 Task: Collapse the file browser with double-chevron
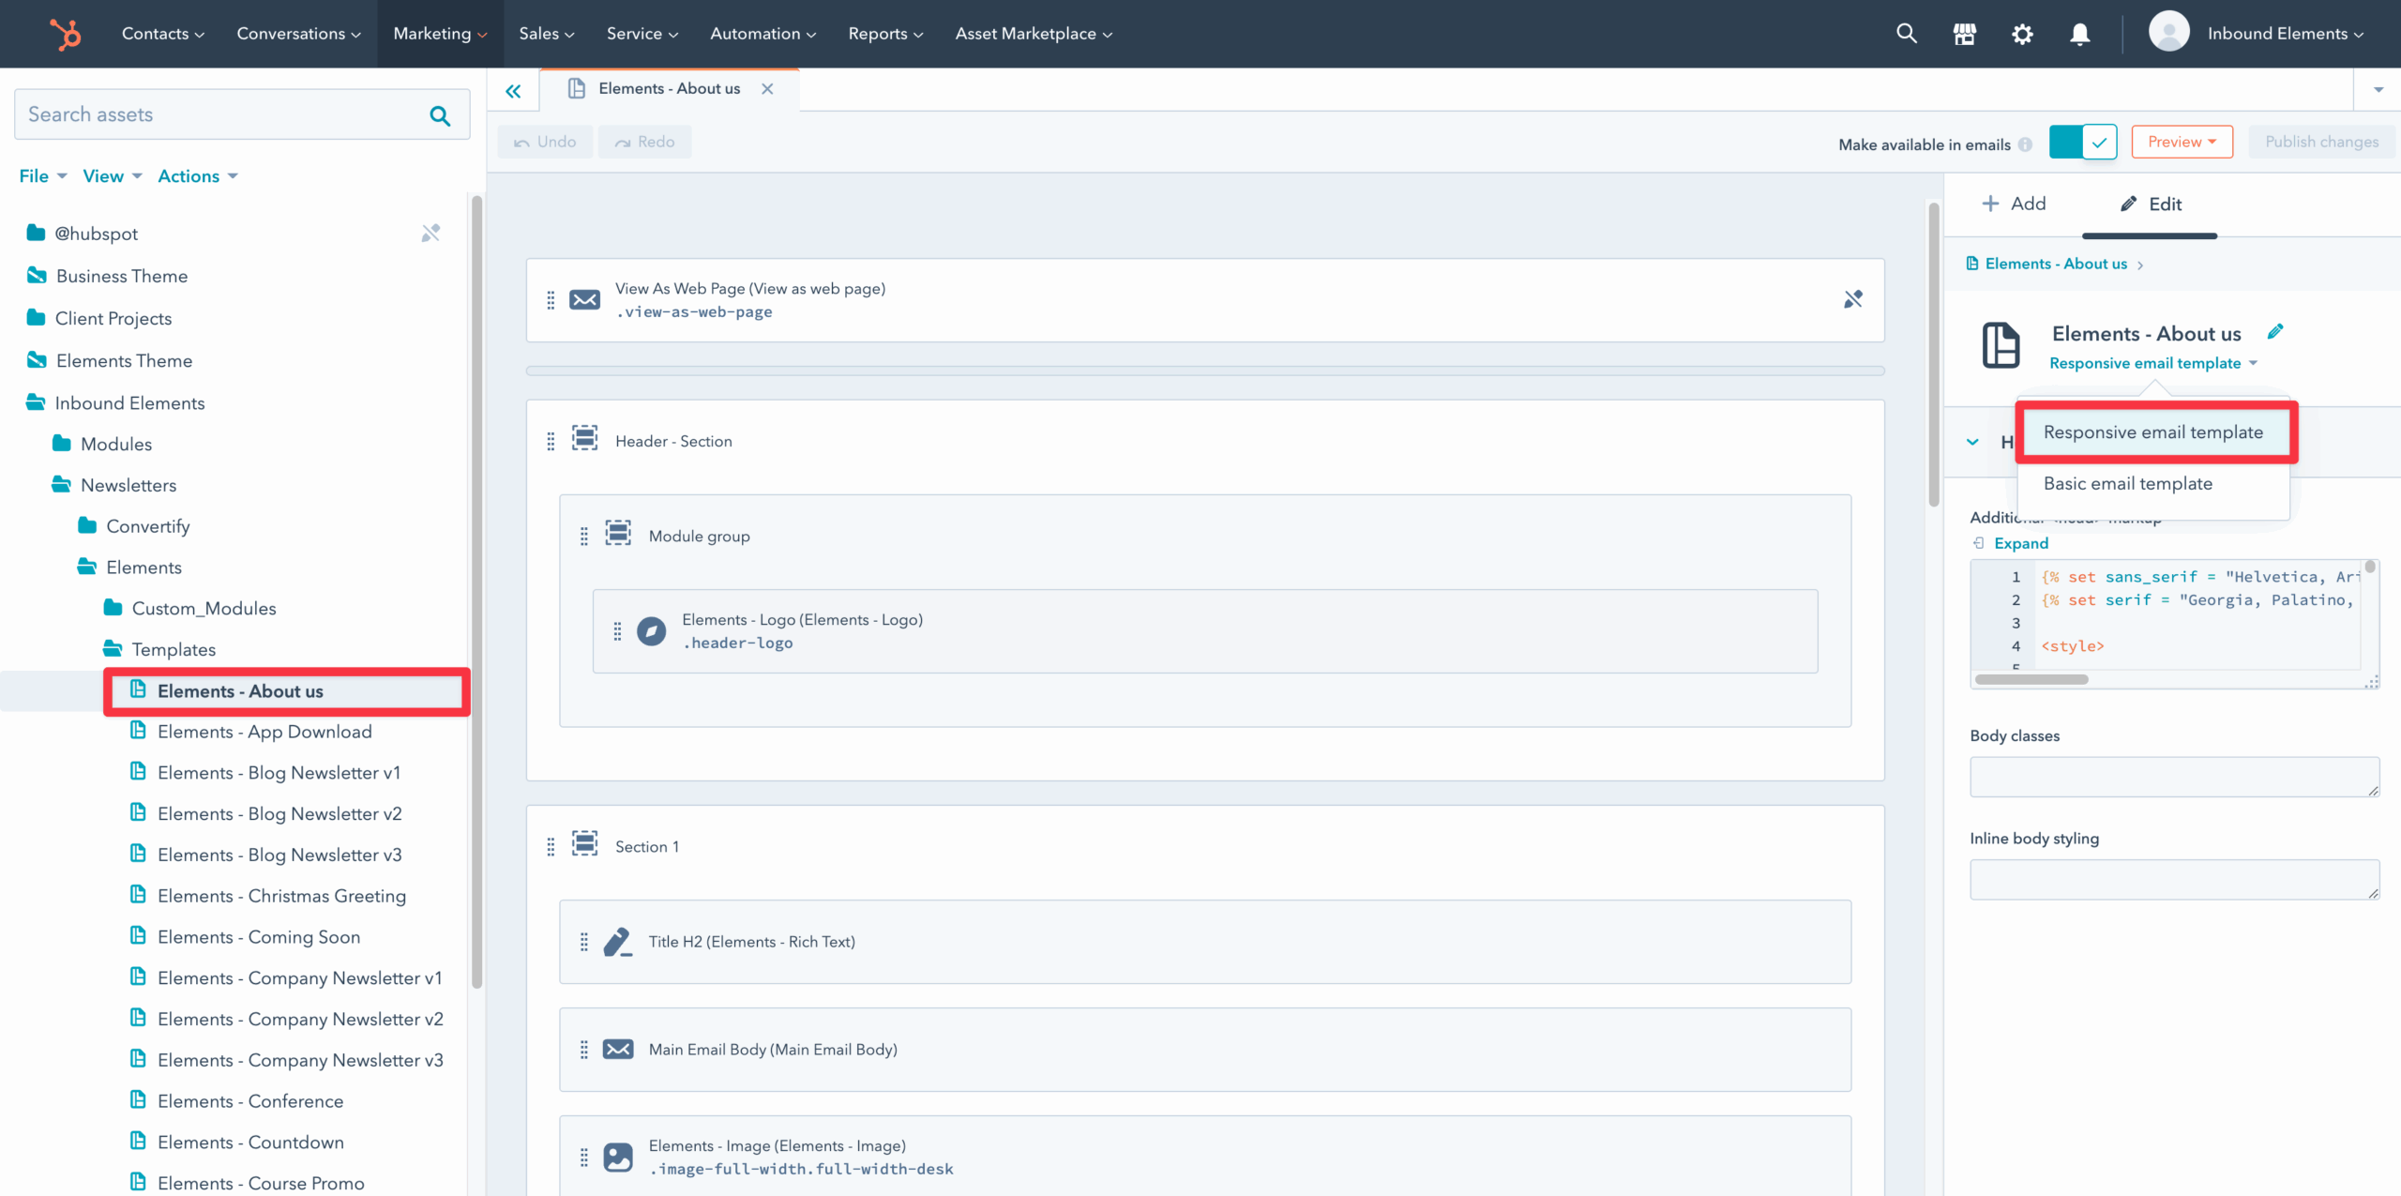pyautogui.click(x=513, y=91)
